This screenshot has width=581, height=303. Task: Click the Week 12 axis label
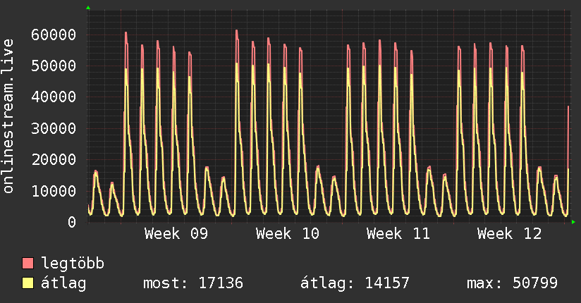(510, 234)
